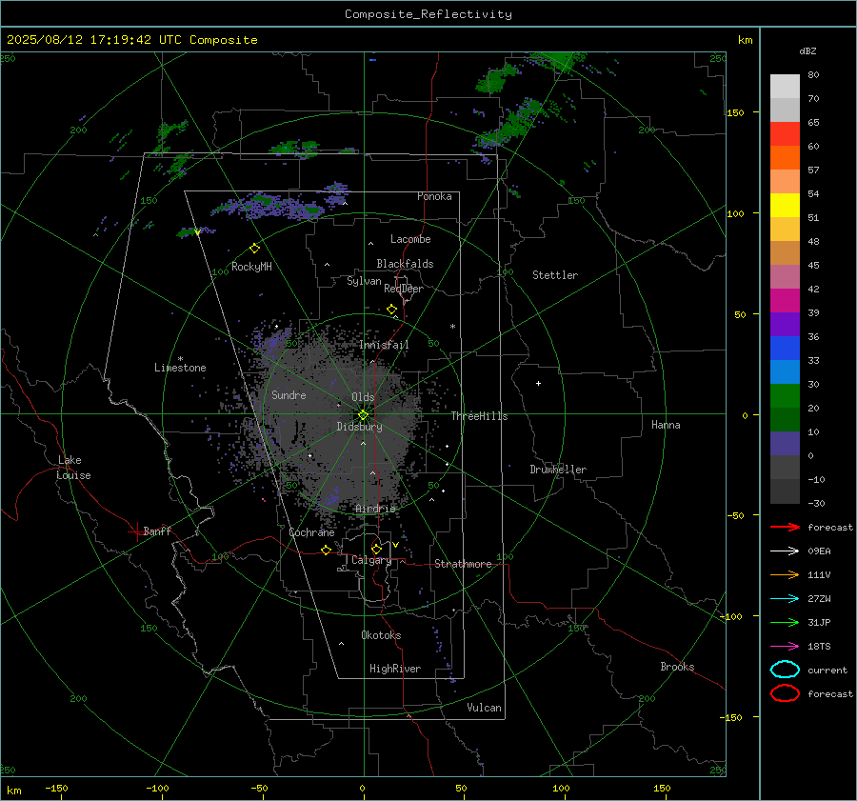Click the Calgary city label
This screenshot has height=801, width=857.
[x=371, y=560]
